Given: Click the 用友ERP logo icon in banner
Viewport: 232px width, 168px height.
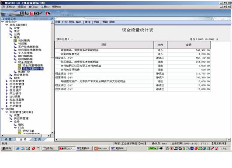Looking at the screenshot, I should coord(48,13).
